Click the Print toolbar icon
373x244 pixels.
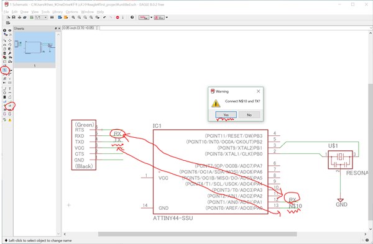(19, 17)
